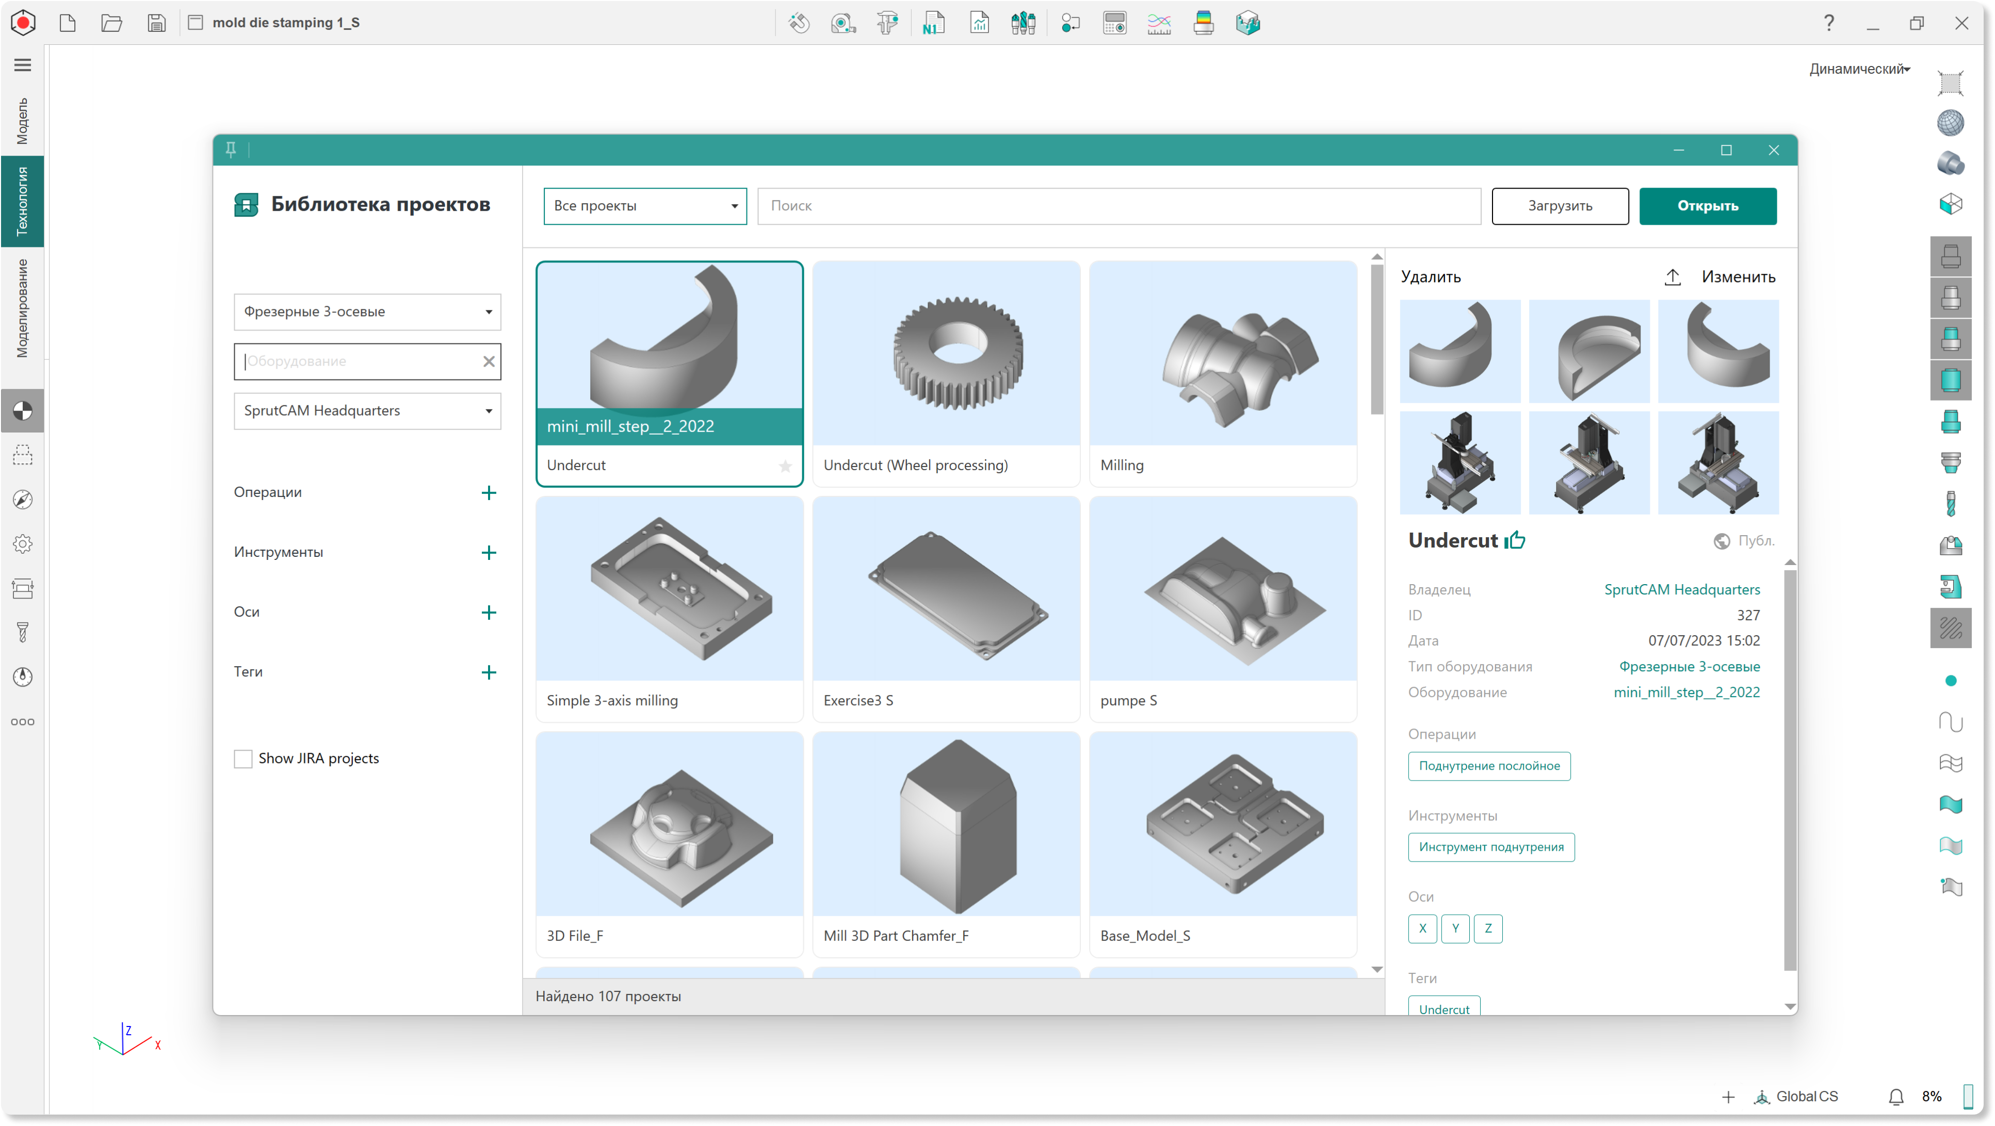Open notifications bell in status bar
The image size is (1995, 1126).
pos(1896,1097)
